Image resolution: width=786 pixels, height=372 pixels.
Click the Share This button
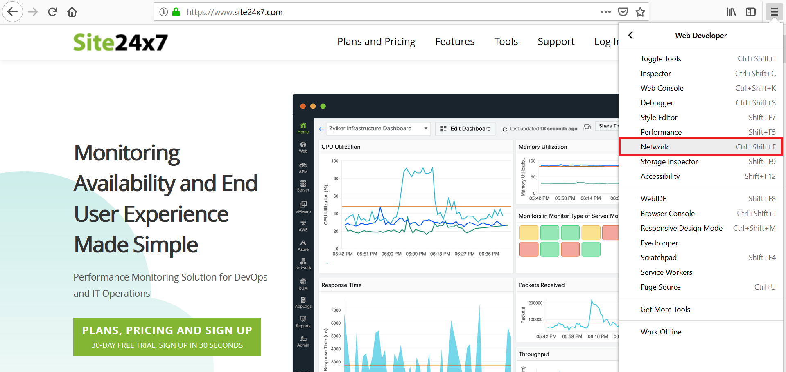pyautogui.click(x=607, y=126)
